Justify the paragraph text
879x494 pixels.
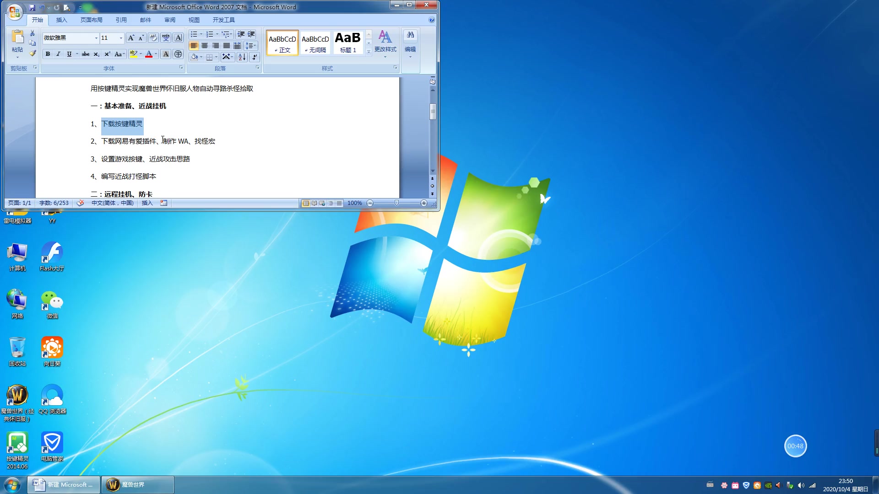[x=227, y=46]
